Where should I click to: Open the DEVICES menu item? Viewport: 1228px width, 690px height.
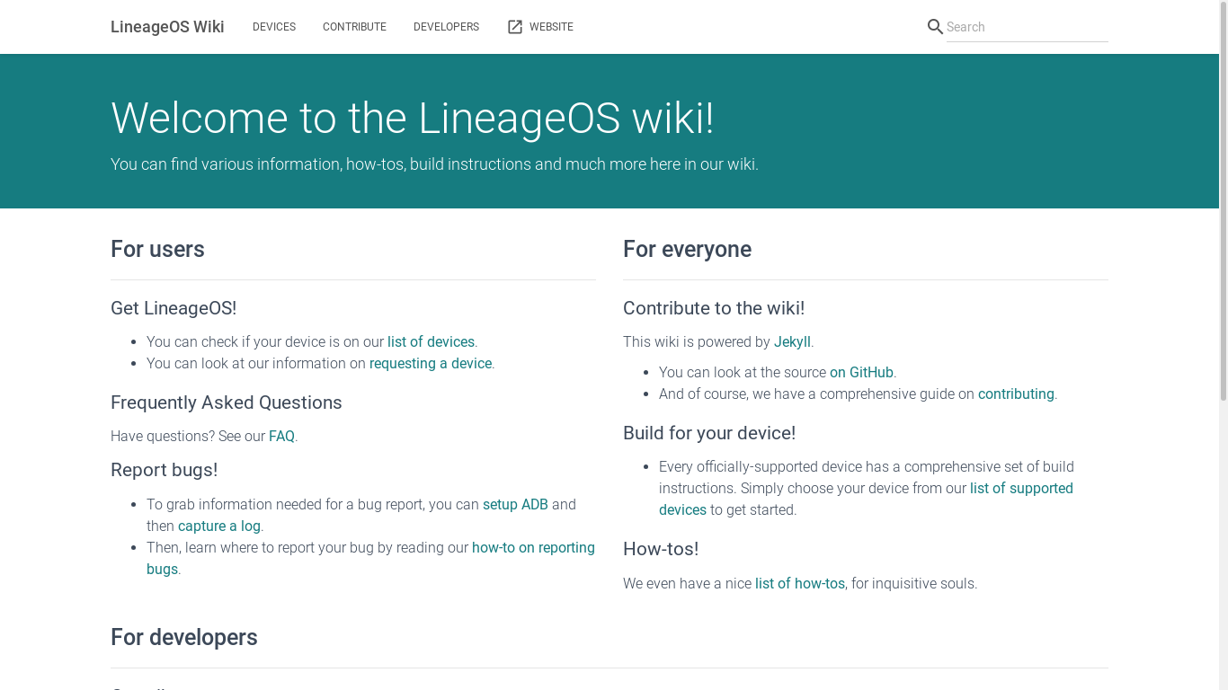pos(274,27)
